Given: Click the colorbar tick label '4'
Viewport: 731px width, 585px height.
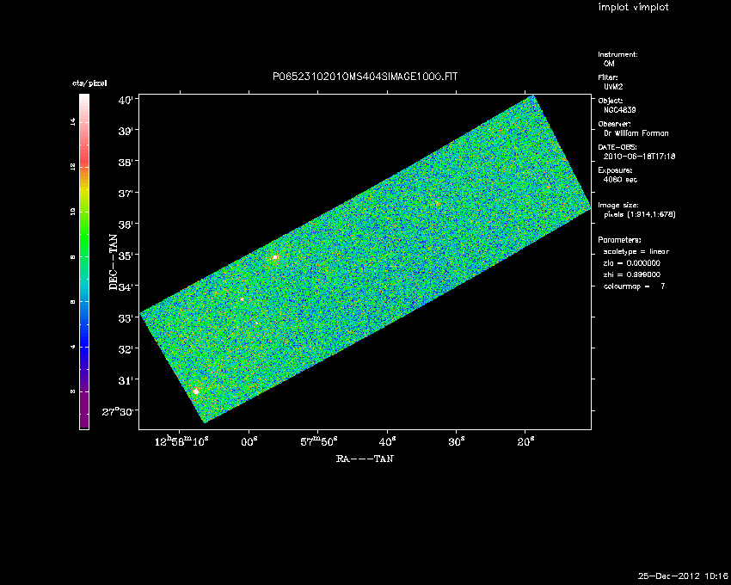Looking at the screenshot, I should click(73, 347).
